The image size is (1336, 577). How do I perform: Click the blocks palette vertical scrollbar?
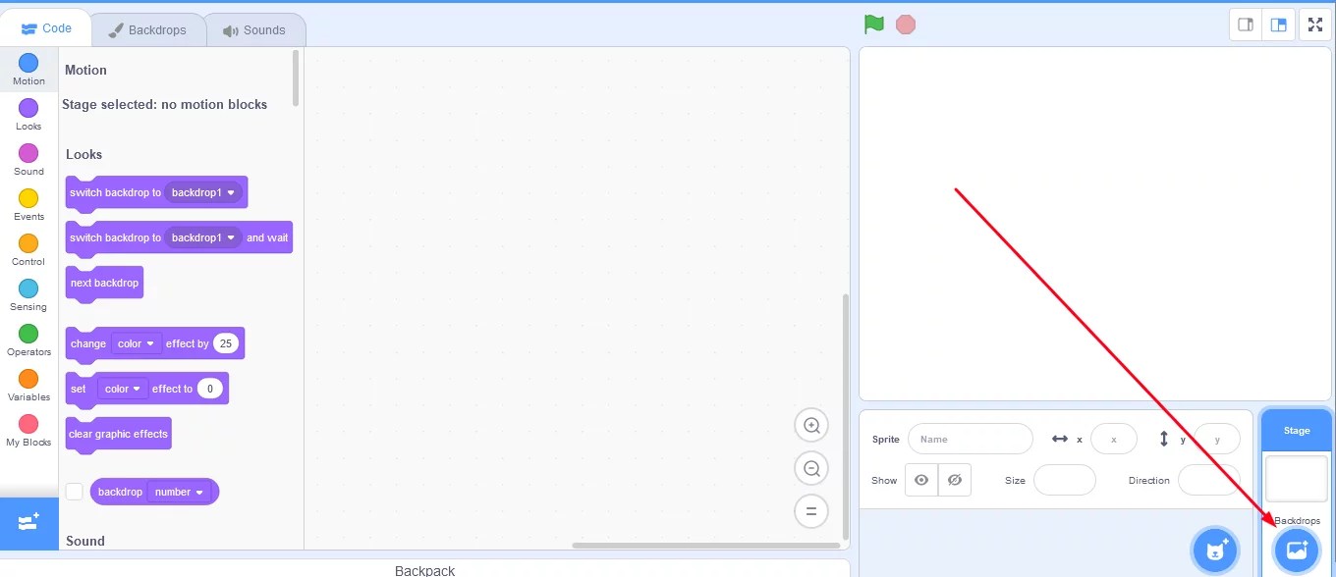(x=297, y=79)
